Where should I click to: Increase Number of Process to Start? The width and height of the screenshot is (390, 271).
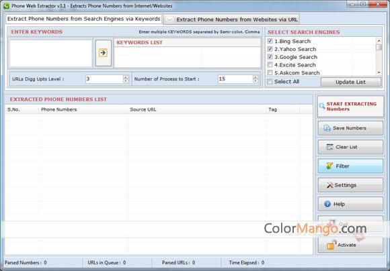pos(256,77)
